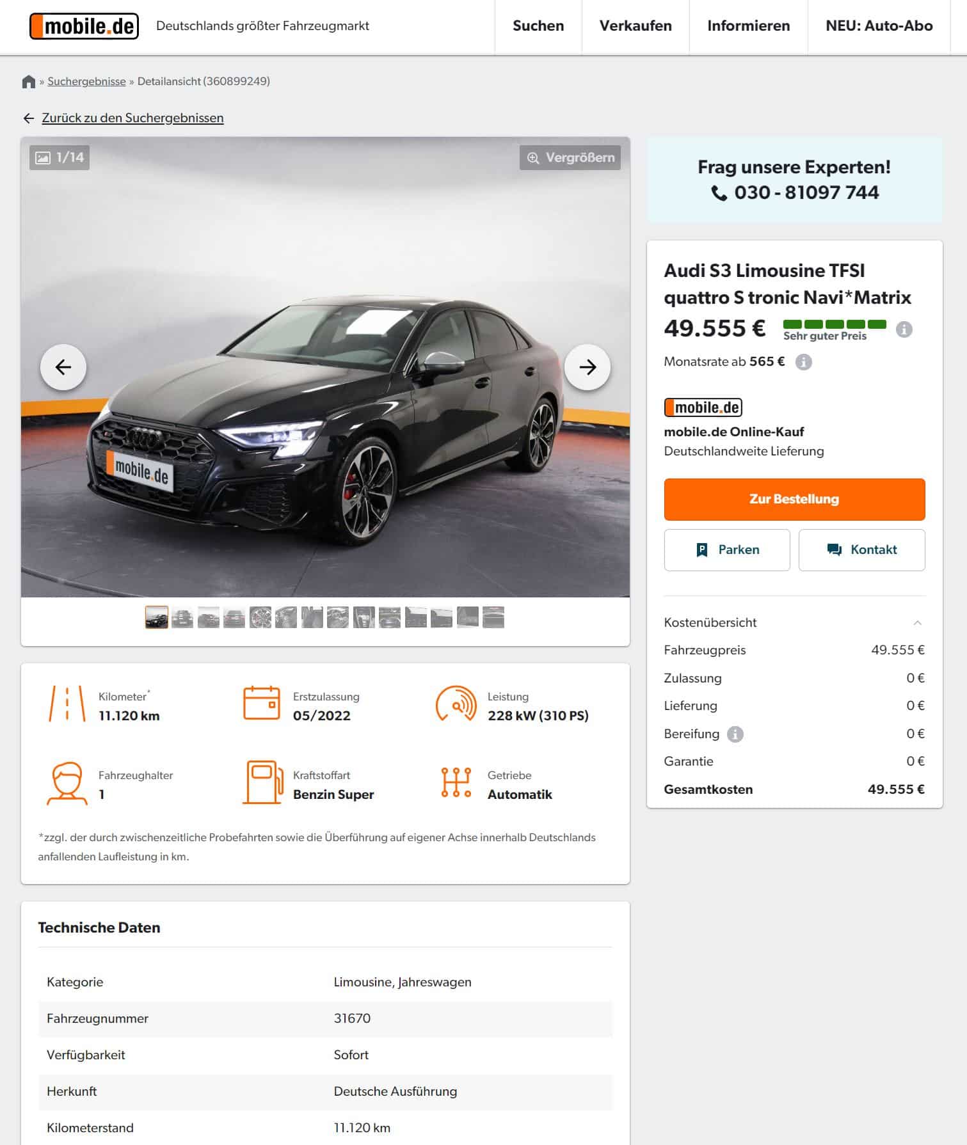Click the home breadcrumb icon
Screen dimensions: 967x1145
pos(28,81)
